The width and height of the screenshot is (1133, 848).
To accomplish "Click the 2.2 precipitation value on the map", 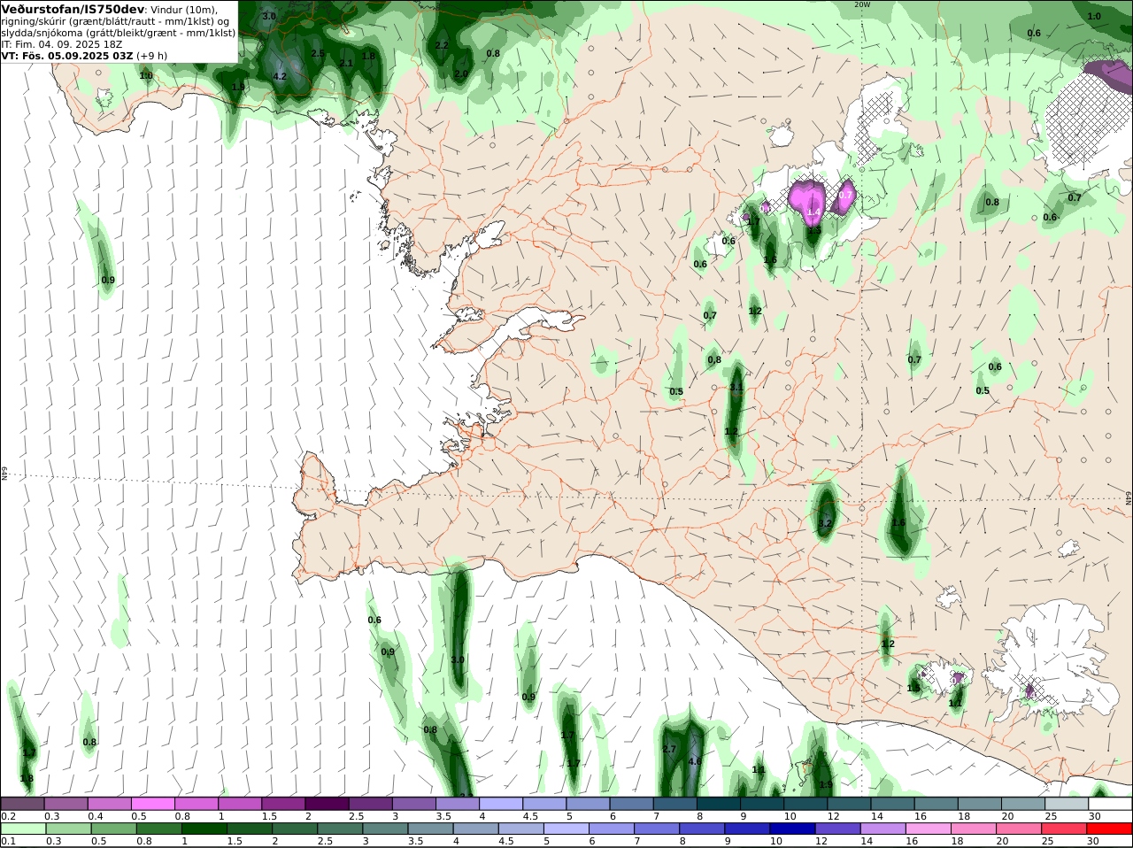I will click(442, 45).
